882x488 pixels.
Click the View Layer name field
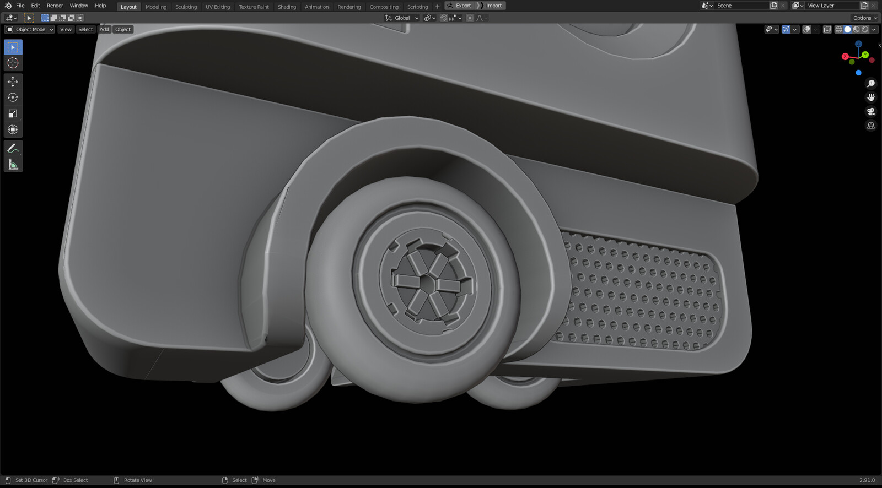point(831,6)
